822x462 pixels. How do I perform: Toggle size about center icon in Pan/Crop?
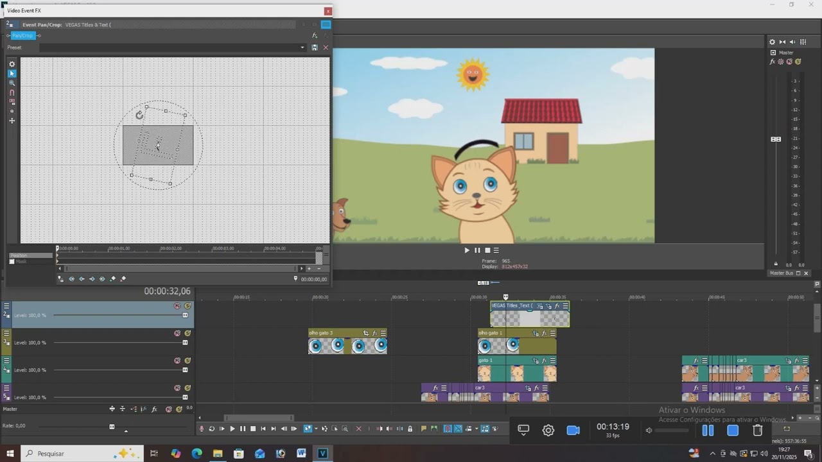tap(12, 111)
